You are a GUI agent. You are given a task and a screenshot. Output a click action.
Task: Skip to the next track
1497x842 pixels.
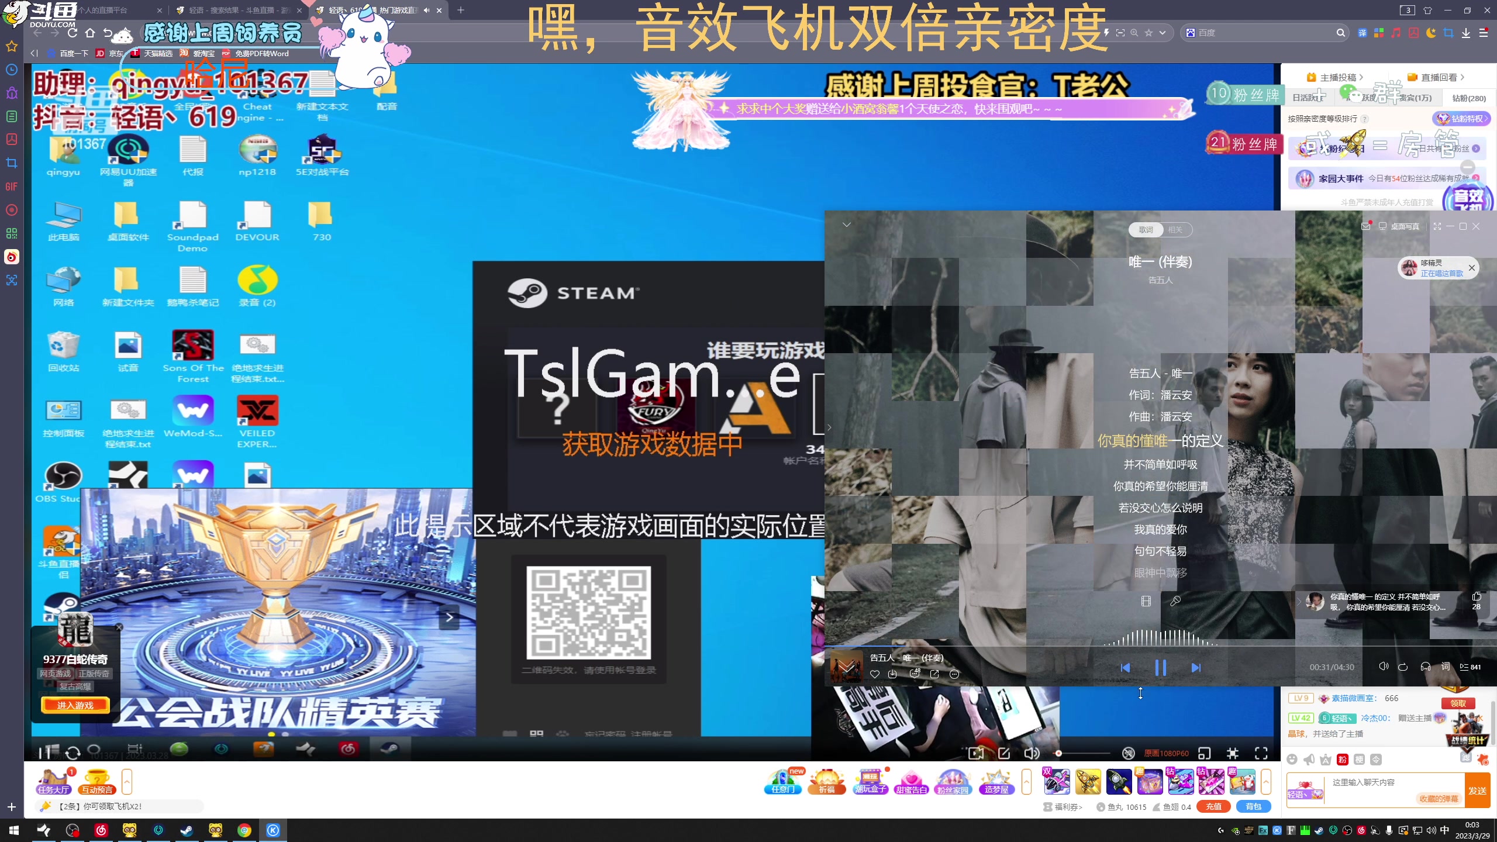point(1196,668)
